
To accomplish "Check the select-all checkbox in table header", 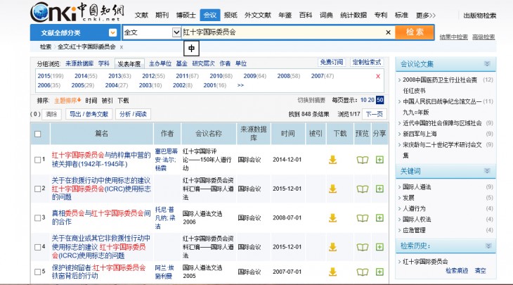I will [38, 134].
